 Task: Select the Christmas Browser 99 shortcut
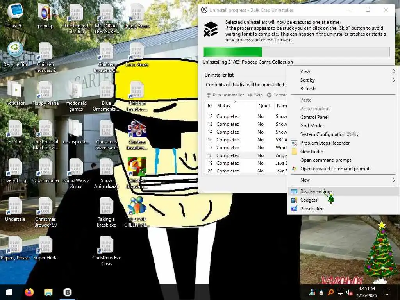pos(45,212)
